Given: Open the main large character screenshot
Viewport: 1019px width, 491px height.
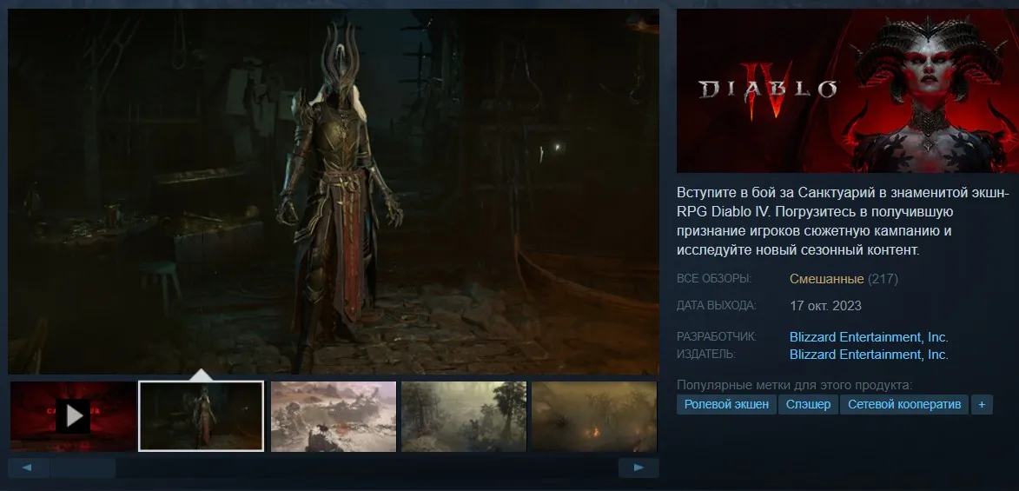Looking at the screenshot, I should coord(334,191).
